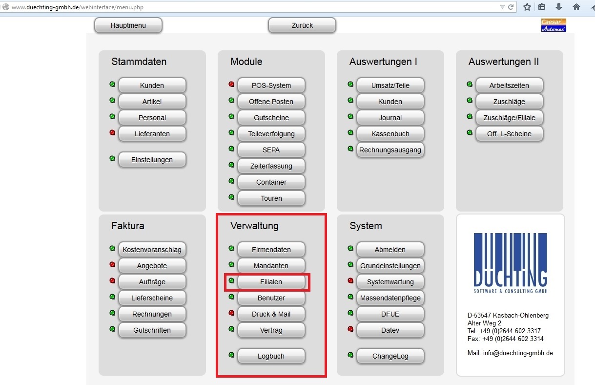
Task: Open the Personal button
Action: 152,117
